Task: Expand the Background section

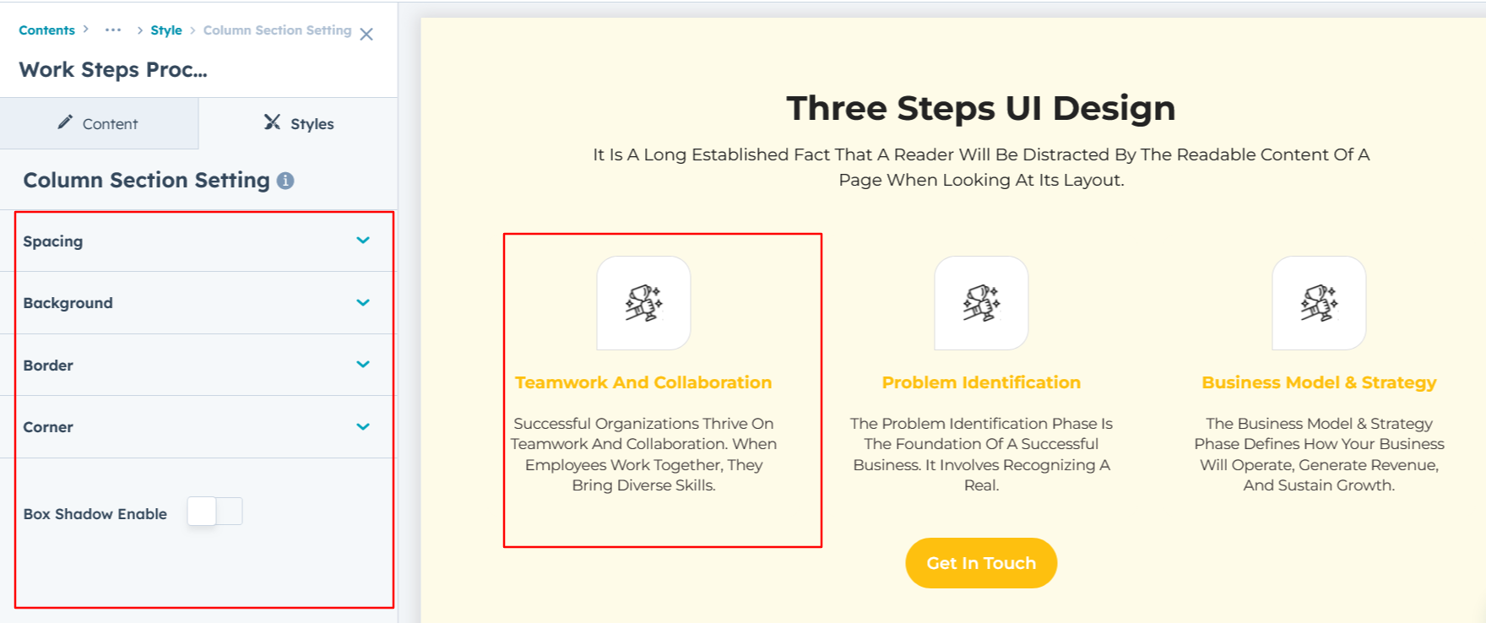Action: click(x=363, y=302)
